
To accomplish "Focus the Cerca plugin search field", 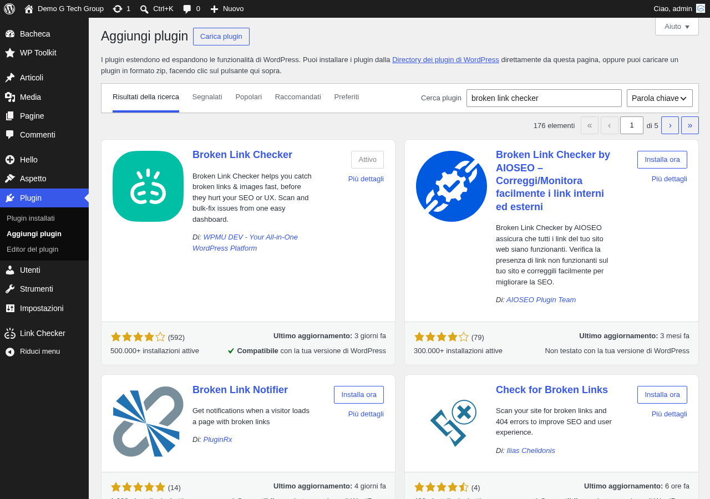I will pos(544,98).
